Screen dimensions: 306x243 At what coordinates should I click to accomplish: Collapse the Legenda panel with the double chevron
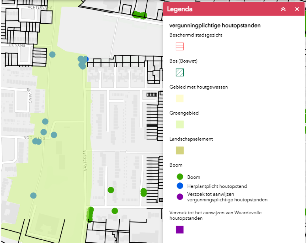point(283,9)
